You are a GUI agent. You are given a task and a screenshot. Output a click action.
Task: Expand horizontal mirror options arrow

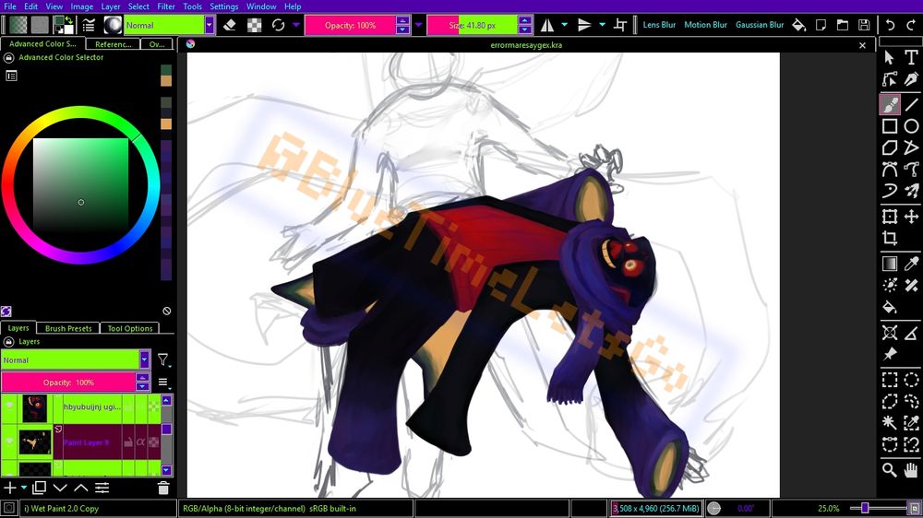point(565,25)
